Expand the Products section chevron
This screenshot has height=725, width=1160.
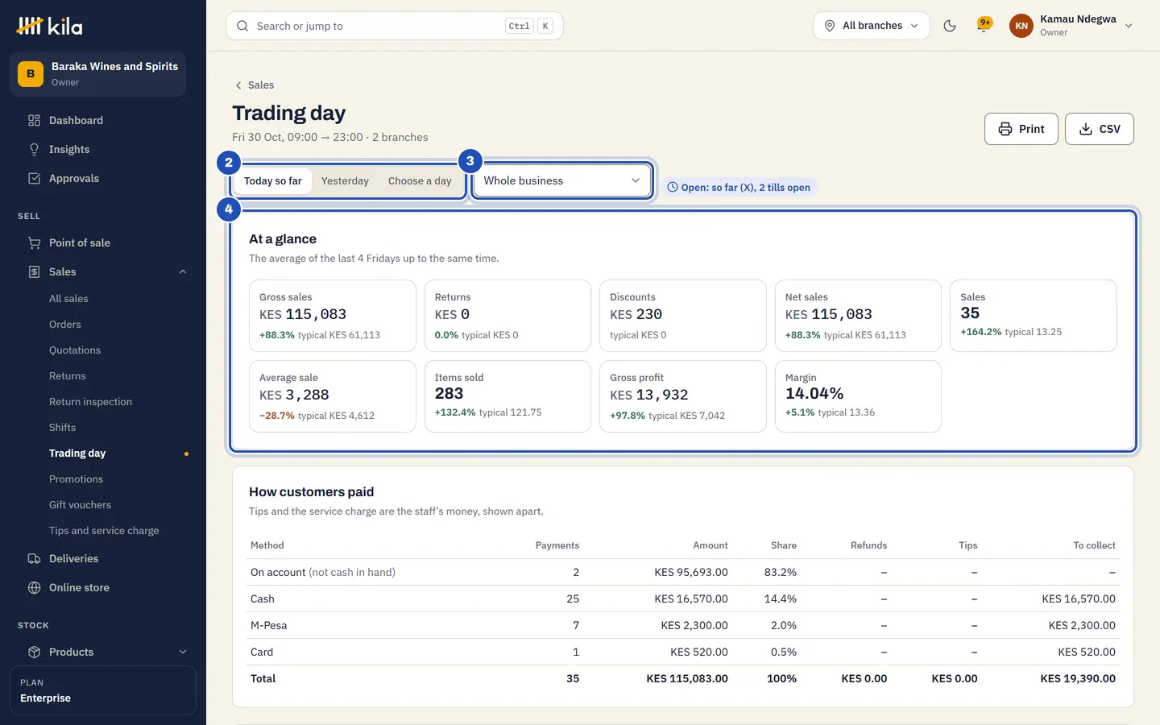click(x=183, y=652)
